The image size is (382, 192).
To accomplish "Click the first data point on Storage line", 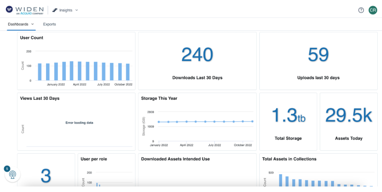I will 158,122.
